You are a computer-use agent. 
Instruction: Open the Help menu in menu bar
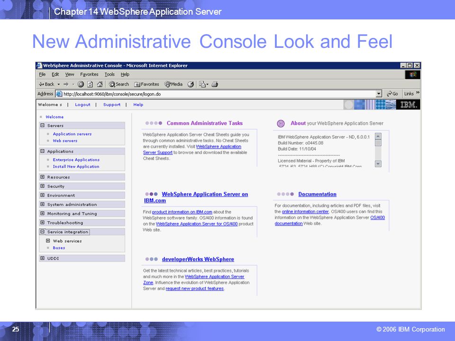(x=125, y=74)
